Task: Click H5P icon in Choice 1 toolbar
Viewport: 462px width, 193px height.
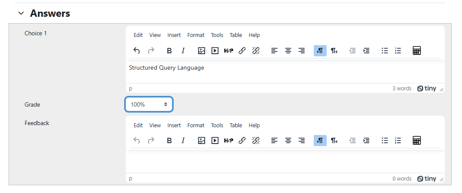Action: tap(228, 51)
